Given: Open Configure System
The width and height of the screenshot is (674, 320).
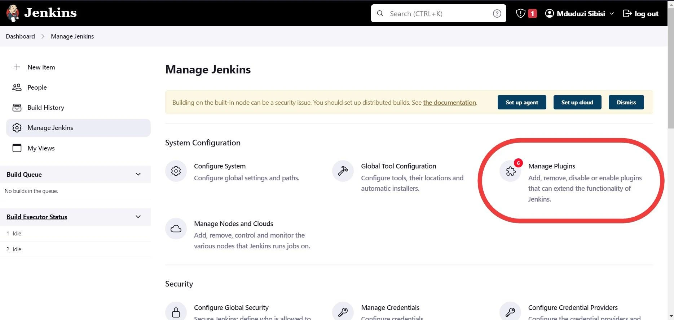Looking at the screenshot, I should pyautogui.click(x=220, y=166).
